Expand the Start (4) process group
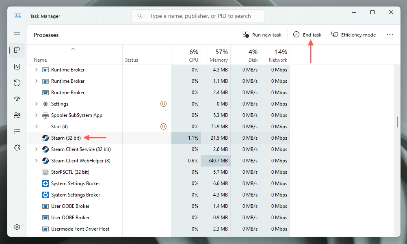 pos(36,127)
